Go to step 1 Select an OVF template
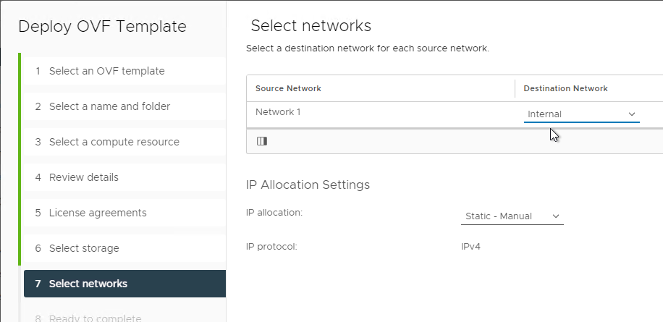Screen dimensions: 663x322 106,71
